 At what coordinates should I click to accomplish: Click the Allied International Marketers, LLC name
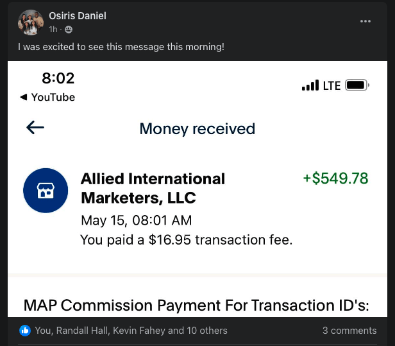click(x=153, y=188)
